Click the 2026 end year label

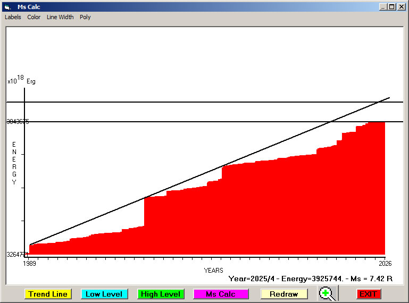(x=385, y=263)
